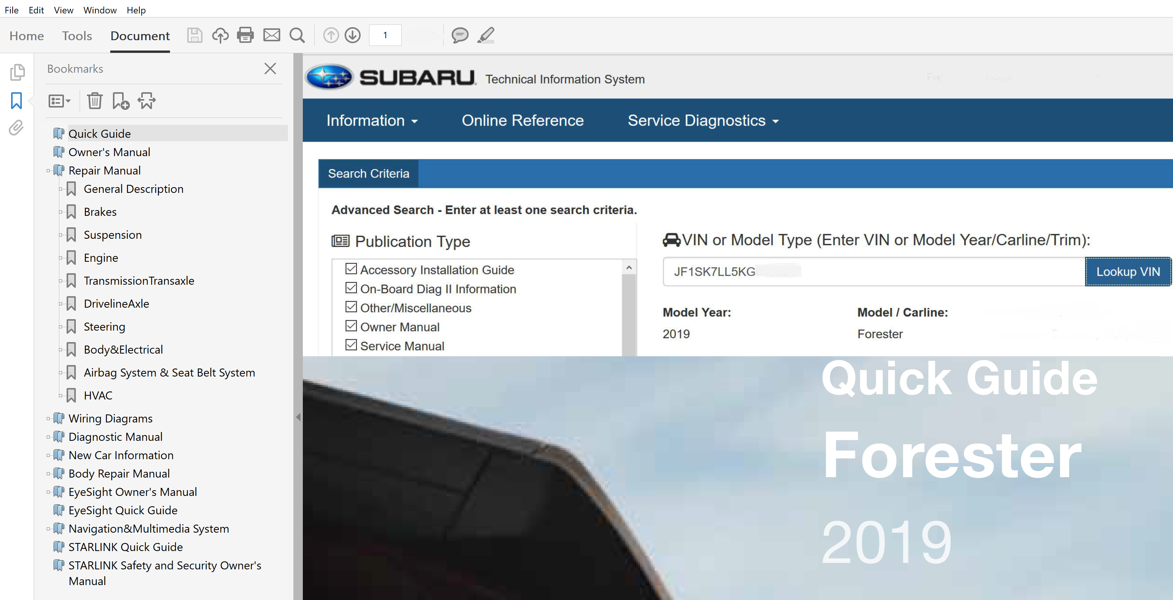Screen dimensions: 1173x600
Task: Add a comment with speech bubble icon
Action: tap(459, 35)
